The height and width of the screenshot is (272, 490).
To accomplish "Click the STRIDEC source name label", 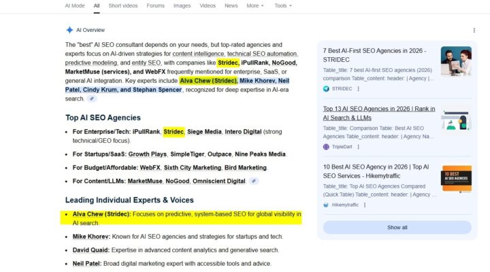I will click(342, 88).
